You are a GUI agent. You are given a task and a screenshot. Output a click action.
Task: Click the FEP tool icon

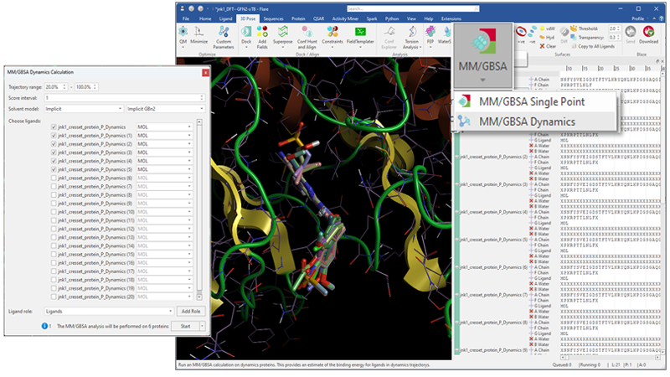[430, 32]
